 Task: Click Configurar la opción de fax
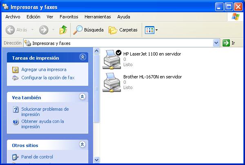point(47,78)
